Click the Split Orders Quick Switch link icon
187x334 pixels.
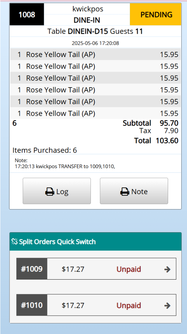14,242
